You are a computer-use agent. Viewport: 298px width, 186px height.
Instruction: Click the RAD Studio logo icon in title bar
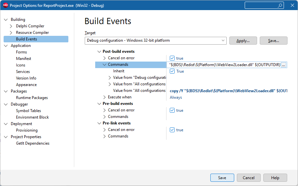(x=6, y=5)
